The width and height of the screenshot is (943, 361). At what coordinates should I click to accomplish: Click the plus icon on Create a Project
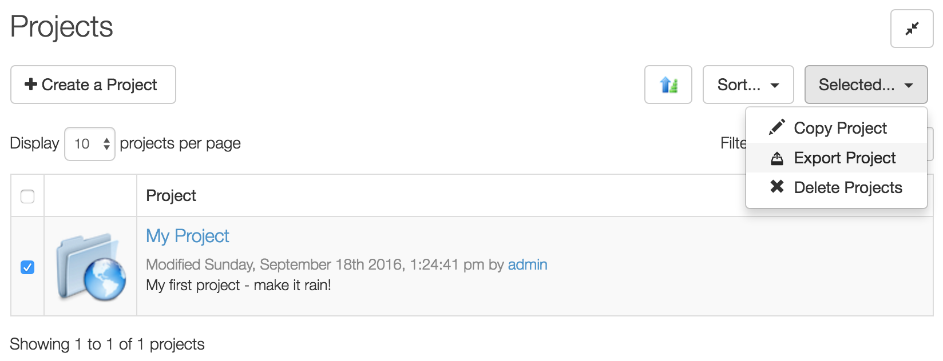31,84
